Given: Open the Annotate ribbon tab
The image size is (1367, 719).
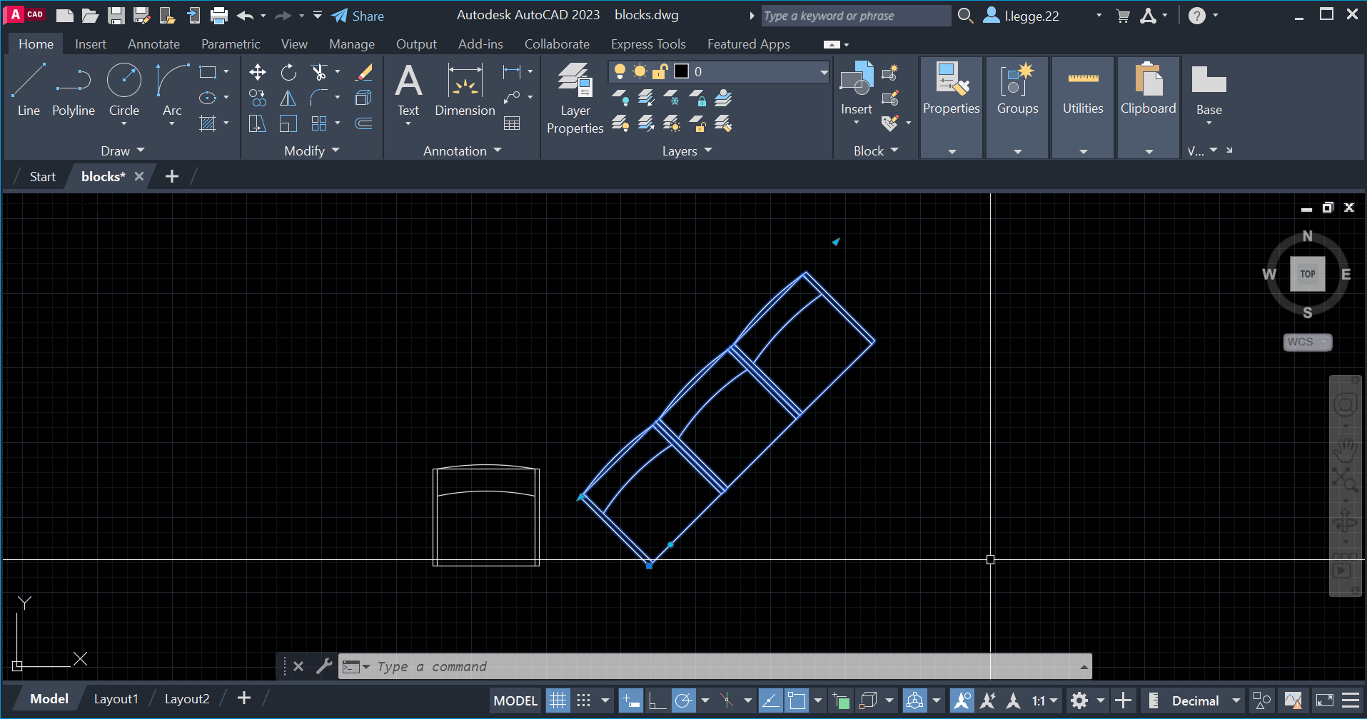Looking at the screenshot, I should (x=153, y=44).
